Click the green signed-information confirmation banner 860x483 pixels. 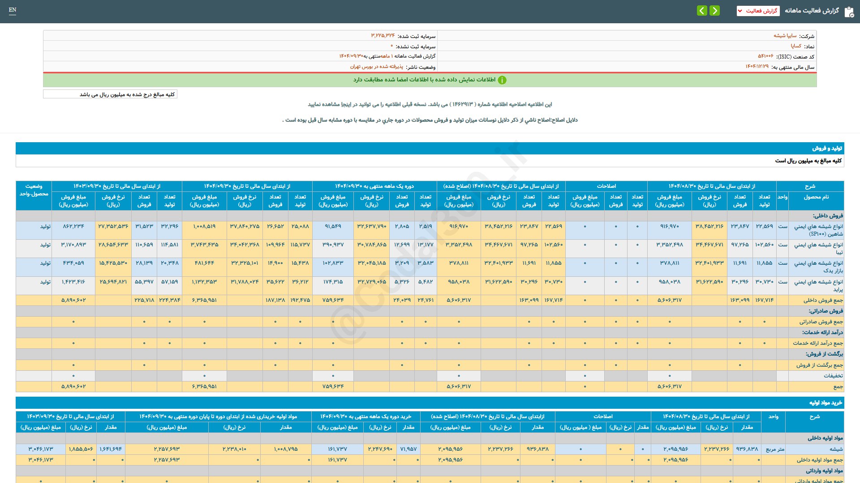(x=430, y=80)
